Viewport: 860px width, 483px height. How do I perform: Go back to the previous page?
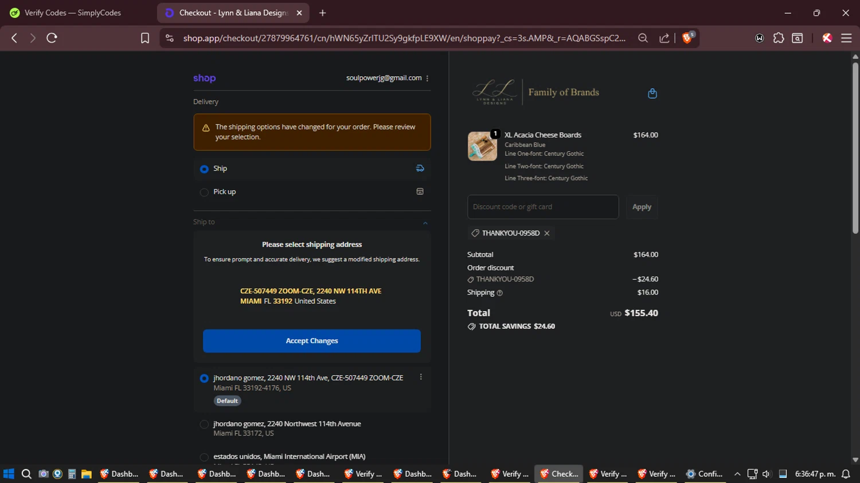point(14,38)
